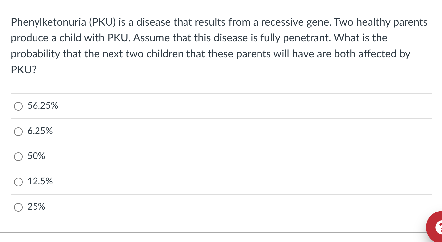442x242 pixels.
Task: Click the 50% answer label
Action: [x=36, y=156]
